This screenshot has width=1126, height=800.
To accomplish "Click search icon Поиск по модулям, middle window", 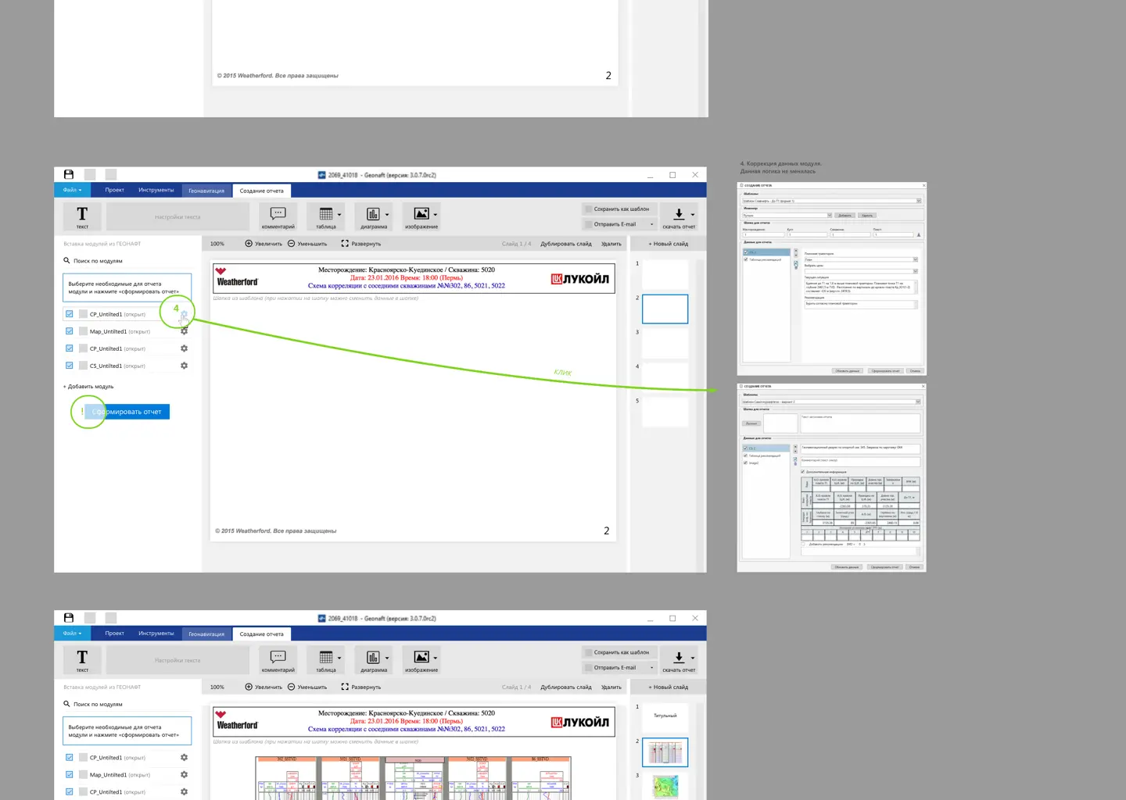I will [66, 261].
